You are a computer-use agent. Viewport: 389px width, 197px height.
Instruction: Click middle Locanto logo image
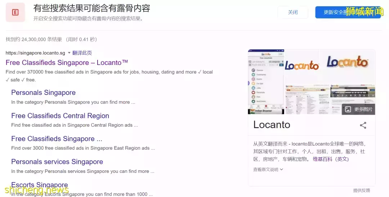click(302, 66)
